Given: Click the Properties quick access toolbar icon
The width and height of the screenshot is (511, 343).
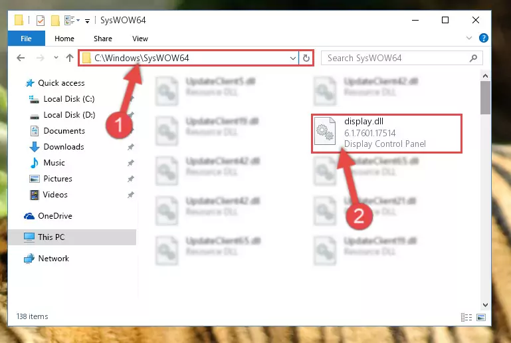Looking at the screenshot, I should click(41, 21).
